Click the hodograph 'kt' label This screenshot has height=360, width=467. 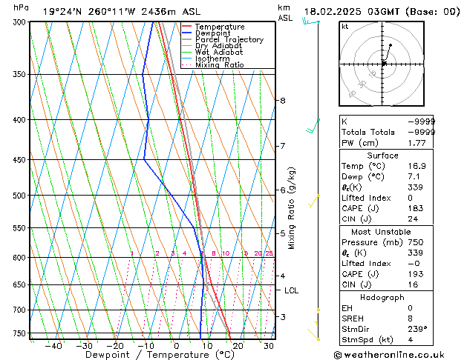click(345, 27)
